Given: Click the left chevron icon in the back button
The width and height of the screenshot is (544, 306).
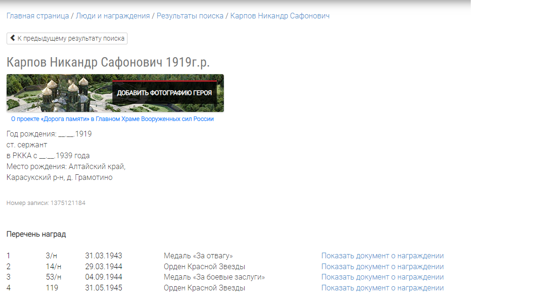Looking at the screenshot, I should 13,38.
